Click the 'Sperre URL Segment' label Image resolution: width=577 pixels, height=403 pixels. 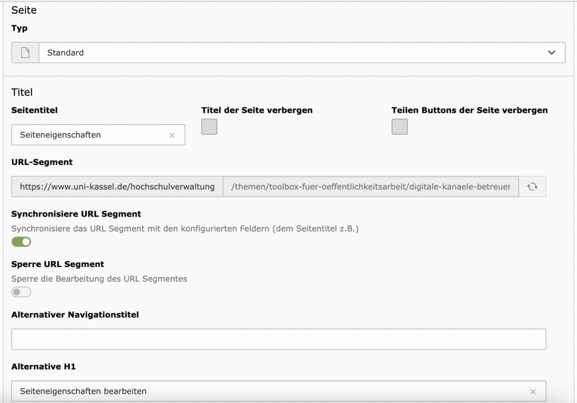coord(58,264)
